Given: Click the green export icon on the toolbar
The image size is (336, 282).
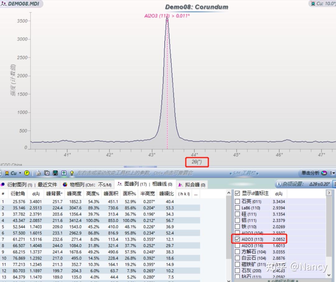Looking at the screenshot, I should 64,173.
